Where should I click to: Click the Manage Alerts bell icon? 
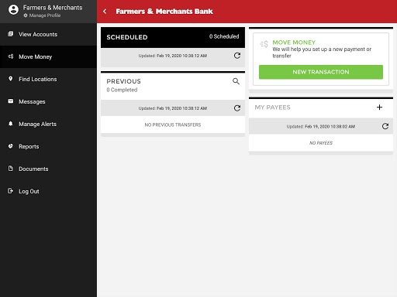coord(11,124)
